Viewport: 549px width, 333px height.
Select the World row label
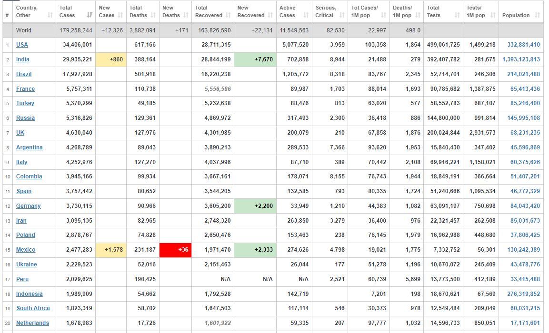(23, 30)
